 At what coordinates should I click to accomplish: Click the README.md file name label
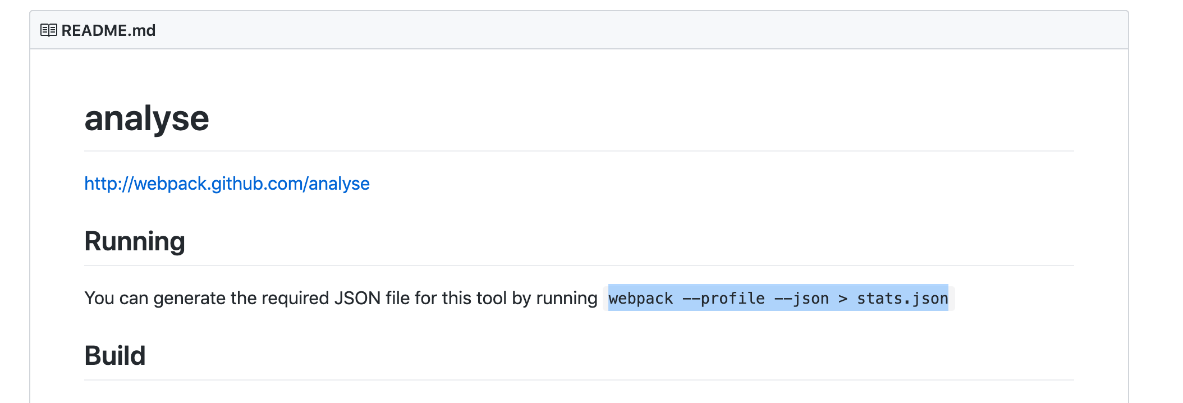click(x=108, y=30)
